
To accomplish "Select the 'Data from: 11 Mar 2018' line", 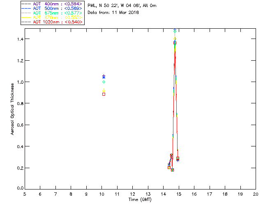I will [x=113, y=12].
